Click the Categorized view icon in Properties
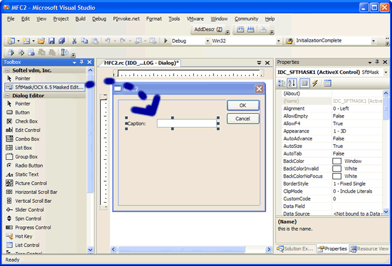Screen dimensions: 392x266 click(x=282, y=83)
